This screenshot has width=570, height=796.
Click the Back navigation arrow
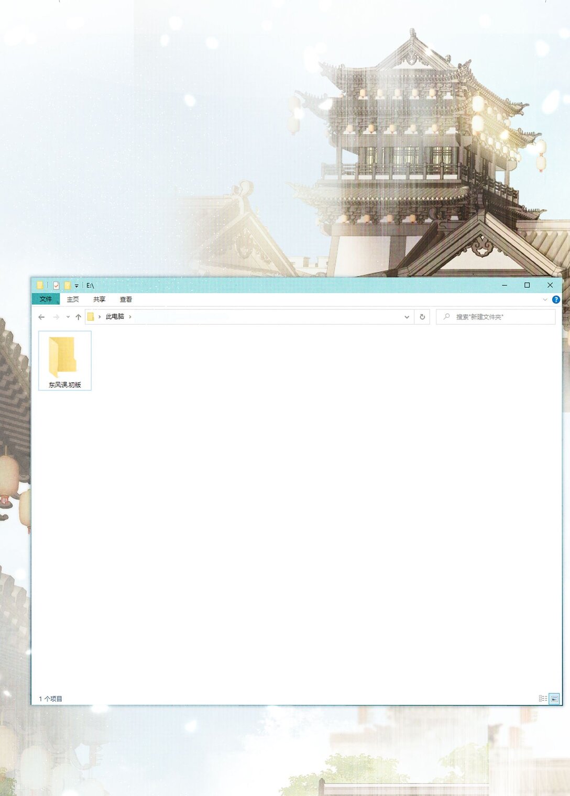pyautogui.click(x=41, y=317)
